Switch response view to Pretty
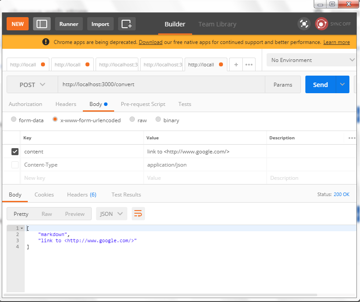Screen dimensions: 360x302 point(21,214)
